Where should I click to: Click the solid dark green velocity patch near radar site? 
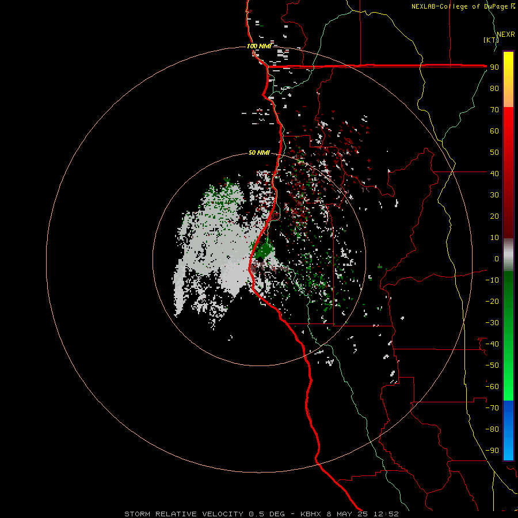tap(264, 251)
